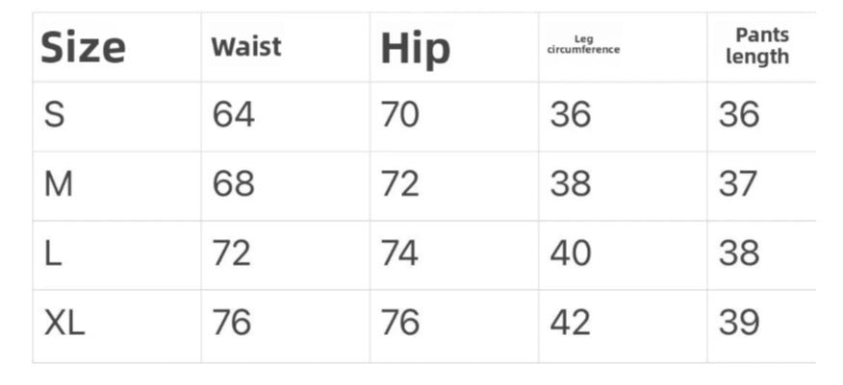The height and width of the screenshot is (385, 843).
Task: Click the Size column header
Action: 83,47
